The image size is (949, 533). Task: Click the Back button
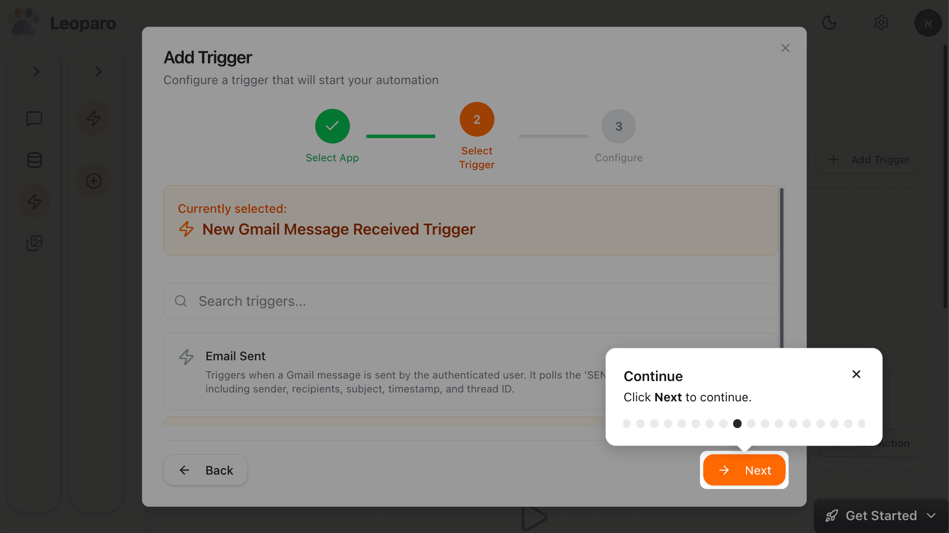click(205, 470)
